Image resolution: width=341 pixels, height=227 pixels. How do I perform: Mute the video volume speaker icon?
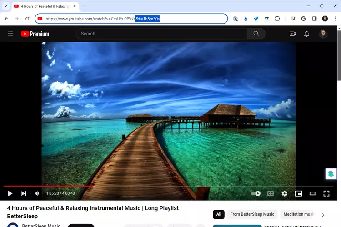(37, 193)
